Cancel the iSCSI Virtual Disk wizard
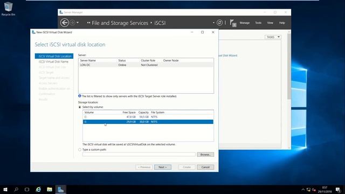The height and width of the screenshot is (194, 345). (x=205, y=167)
